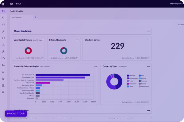
Task: Click the star-shaped sidebar icon
Action: pyautogui.click(x=3, y=31)
